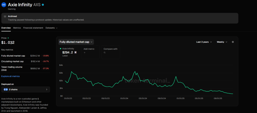This screenshot has width=257, height=113.
Task: Click the Circulating market cap metric row
Action: pos(26,61)
